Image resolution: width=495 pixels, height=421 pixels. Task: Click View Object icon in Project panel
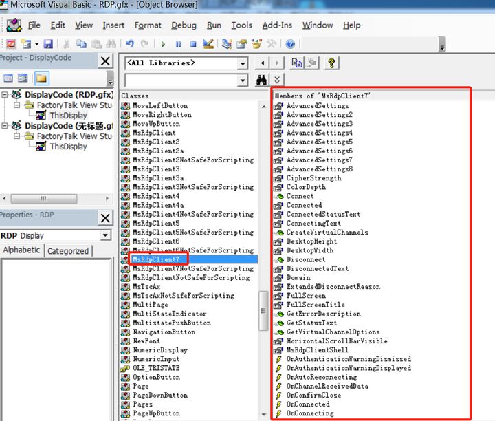(23, 78)
